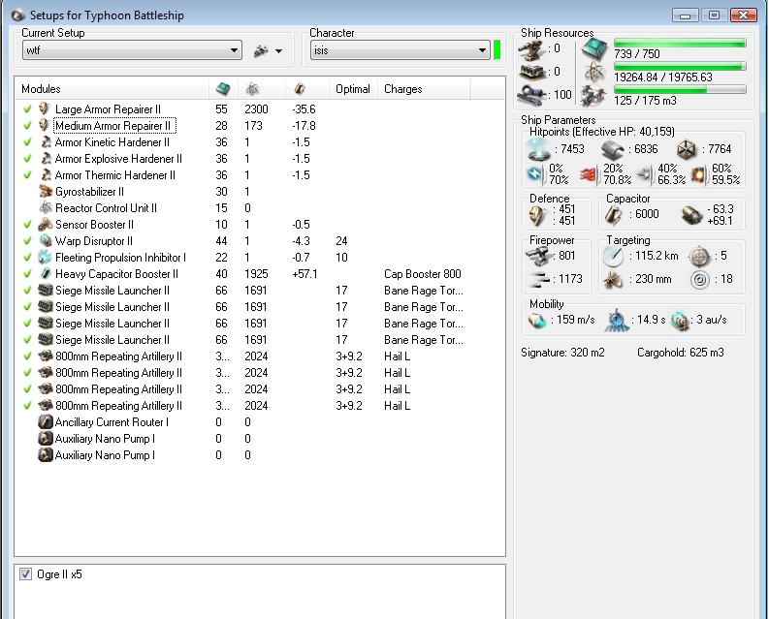Click the shield hitpoints icon

point(538,149)
